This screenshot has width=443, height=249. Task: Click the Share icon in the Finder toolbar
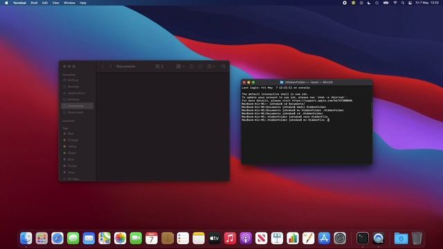pos(191,66)
